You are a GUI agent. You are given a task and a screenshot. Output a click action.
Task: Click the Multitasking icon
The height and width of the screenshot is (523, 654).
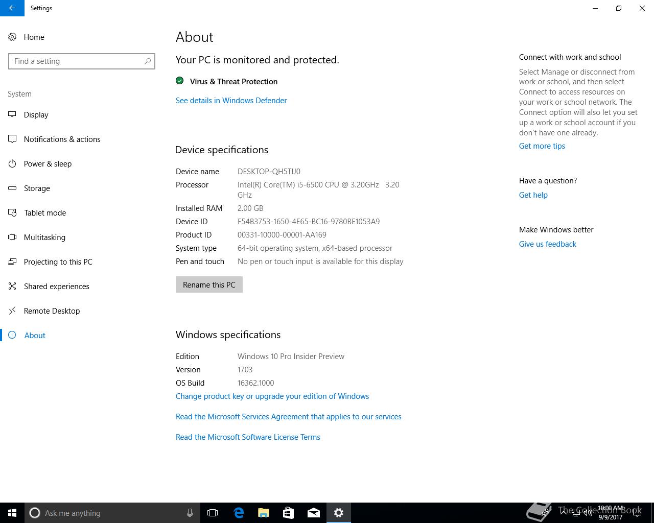click(12, 237)
